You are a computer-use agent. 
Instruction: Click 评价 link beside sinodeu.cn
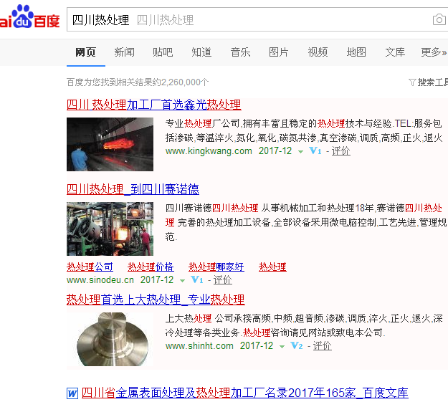tap(223, 279)
